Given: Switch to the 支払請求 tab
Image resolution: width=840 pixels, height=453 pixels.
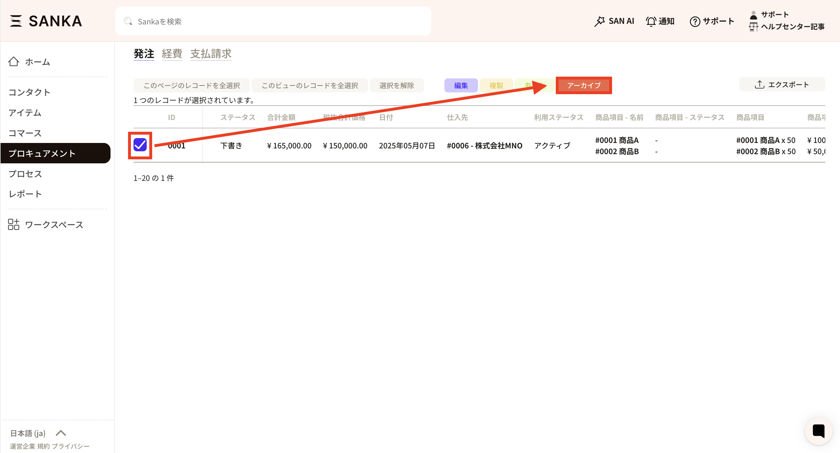Looking at the screenshot, I should pyautogui.click(x=211, y=53).
